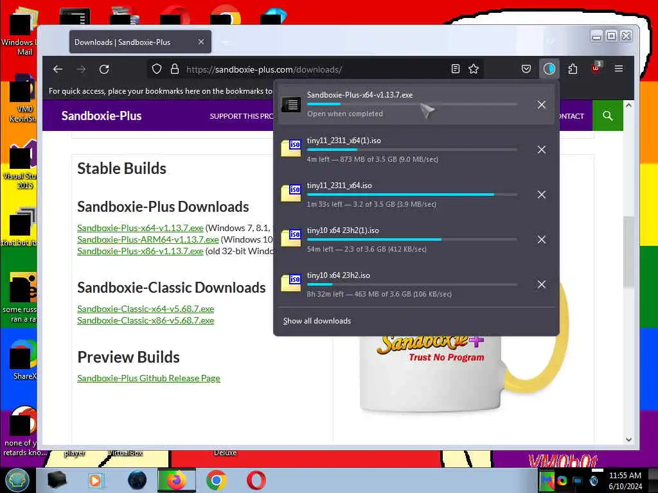This screenshot has height=493, width=658.
Task: Open Sandboxie-Plus Github Release Page link
Action: [x=148, y=378]
